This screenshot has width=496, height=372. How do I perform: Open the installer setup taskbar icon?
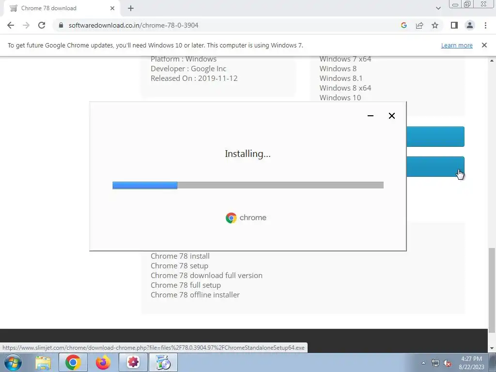pos(163,362)
